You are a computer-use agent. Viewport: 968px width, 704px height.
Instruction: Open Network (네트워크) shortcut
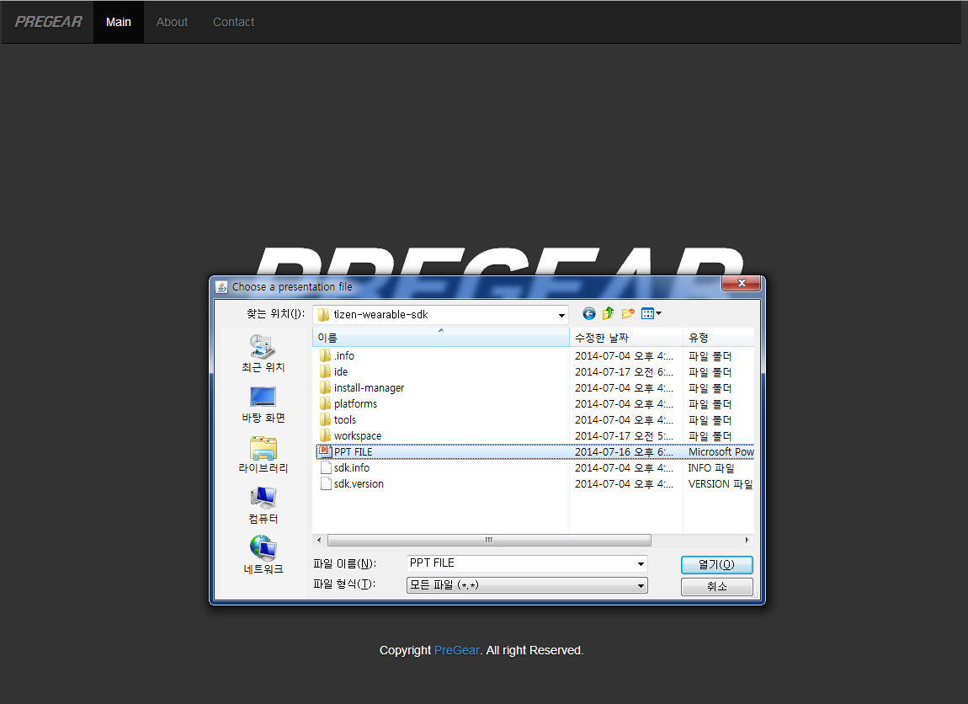(263, 556)
